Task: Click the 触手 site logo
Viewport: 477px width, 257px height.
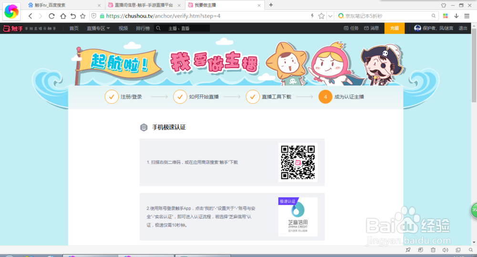Action: click(13, 28)
